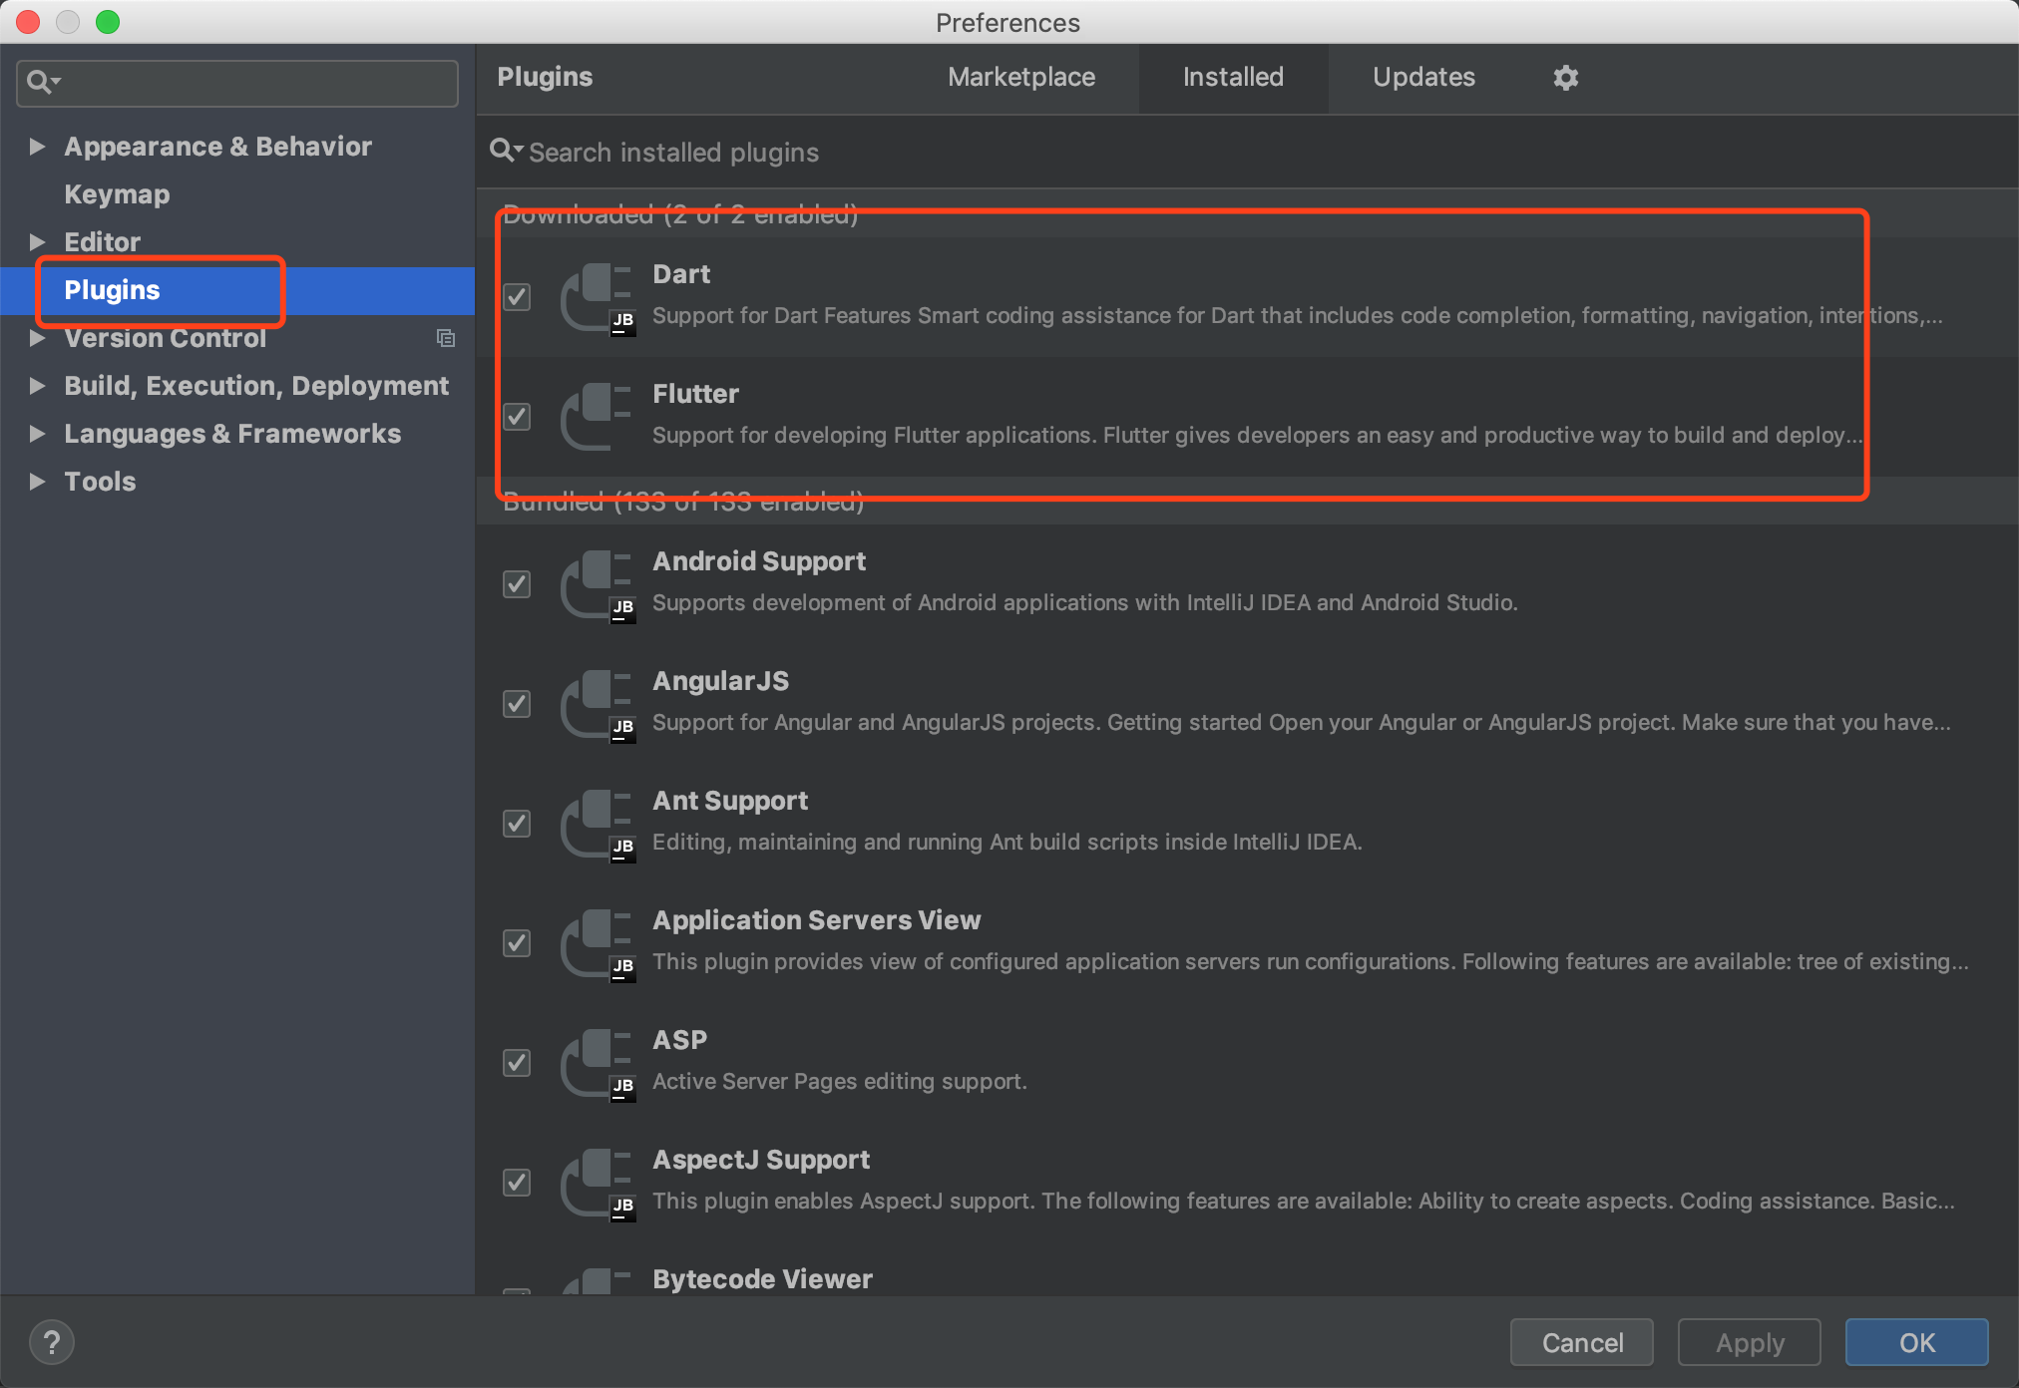Open Build, Execution, Deployment settings label

(256, 386)
